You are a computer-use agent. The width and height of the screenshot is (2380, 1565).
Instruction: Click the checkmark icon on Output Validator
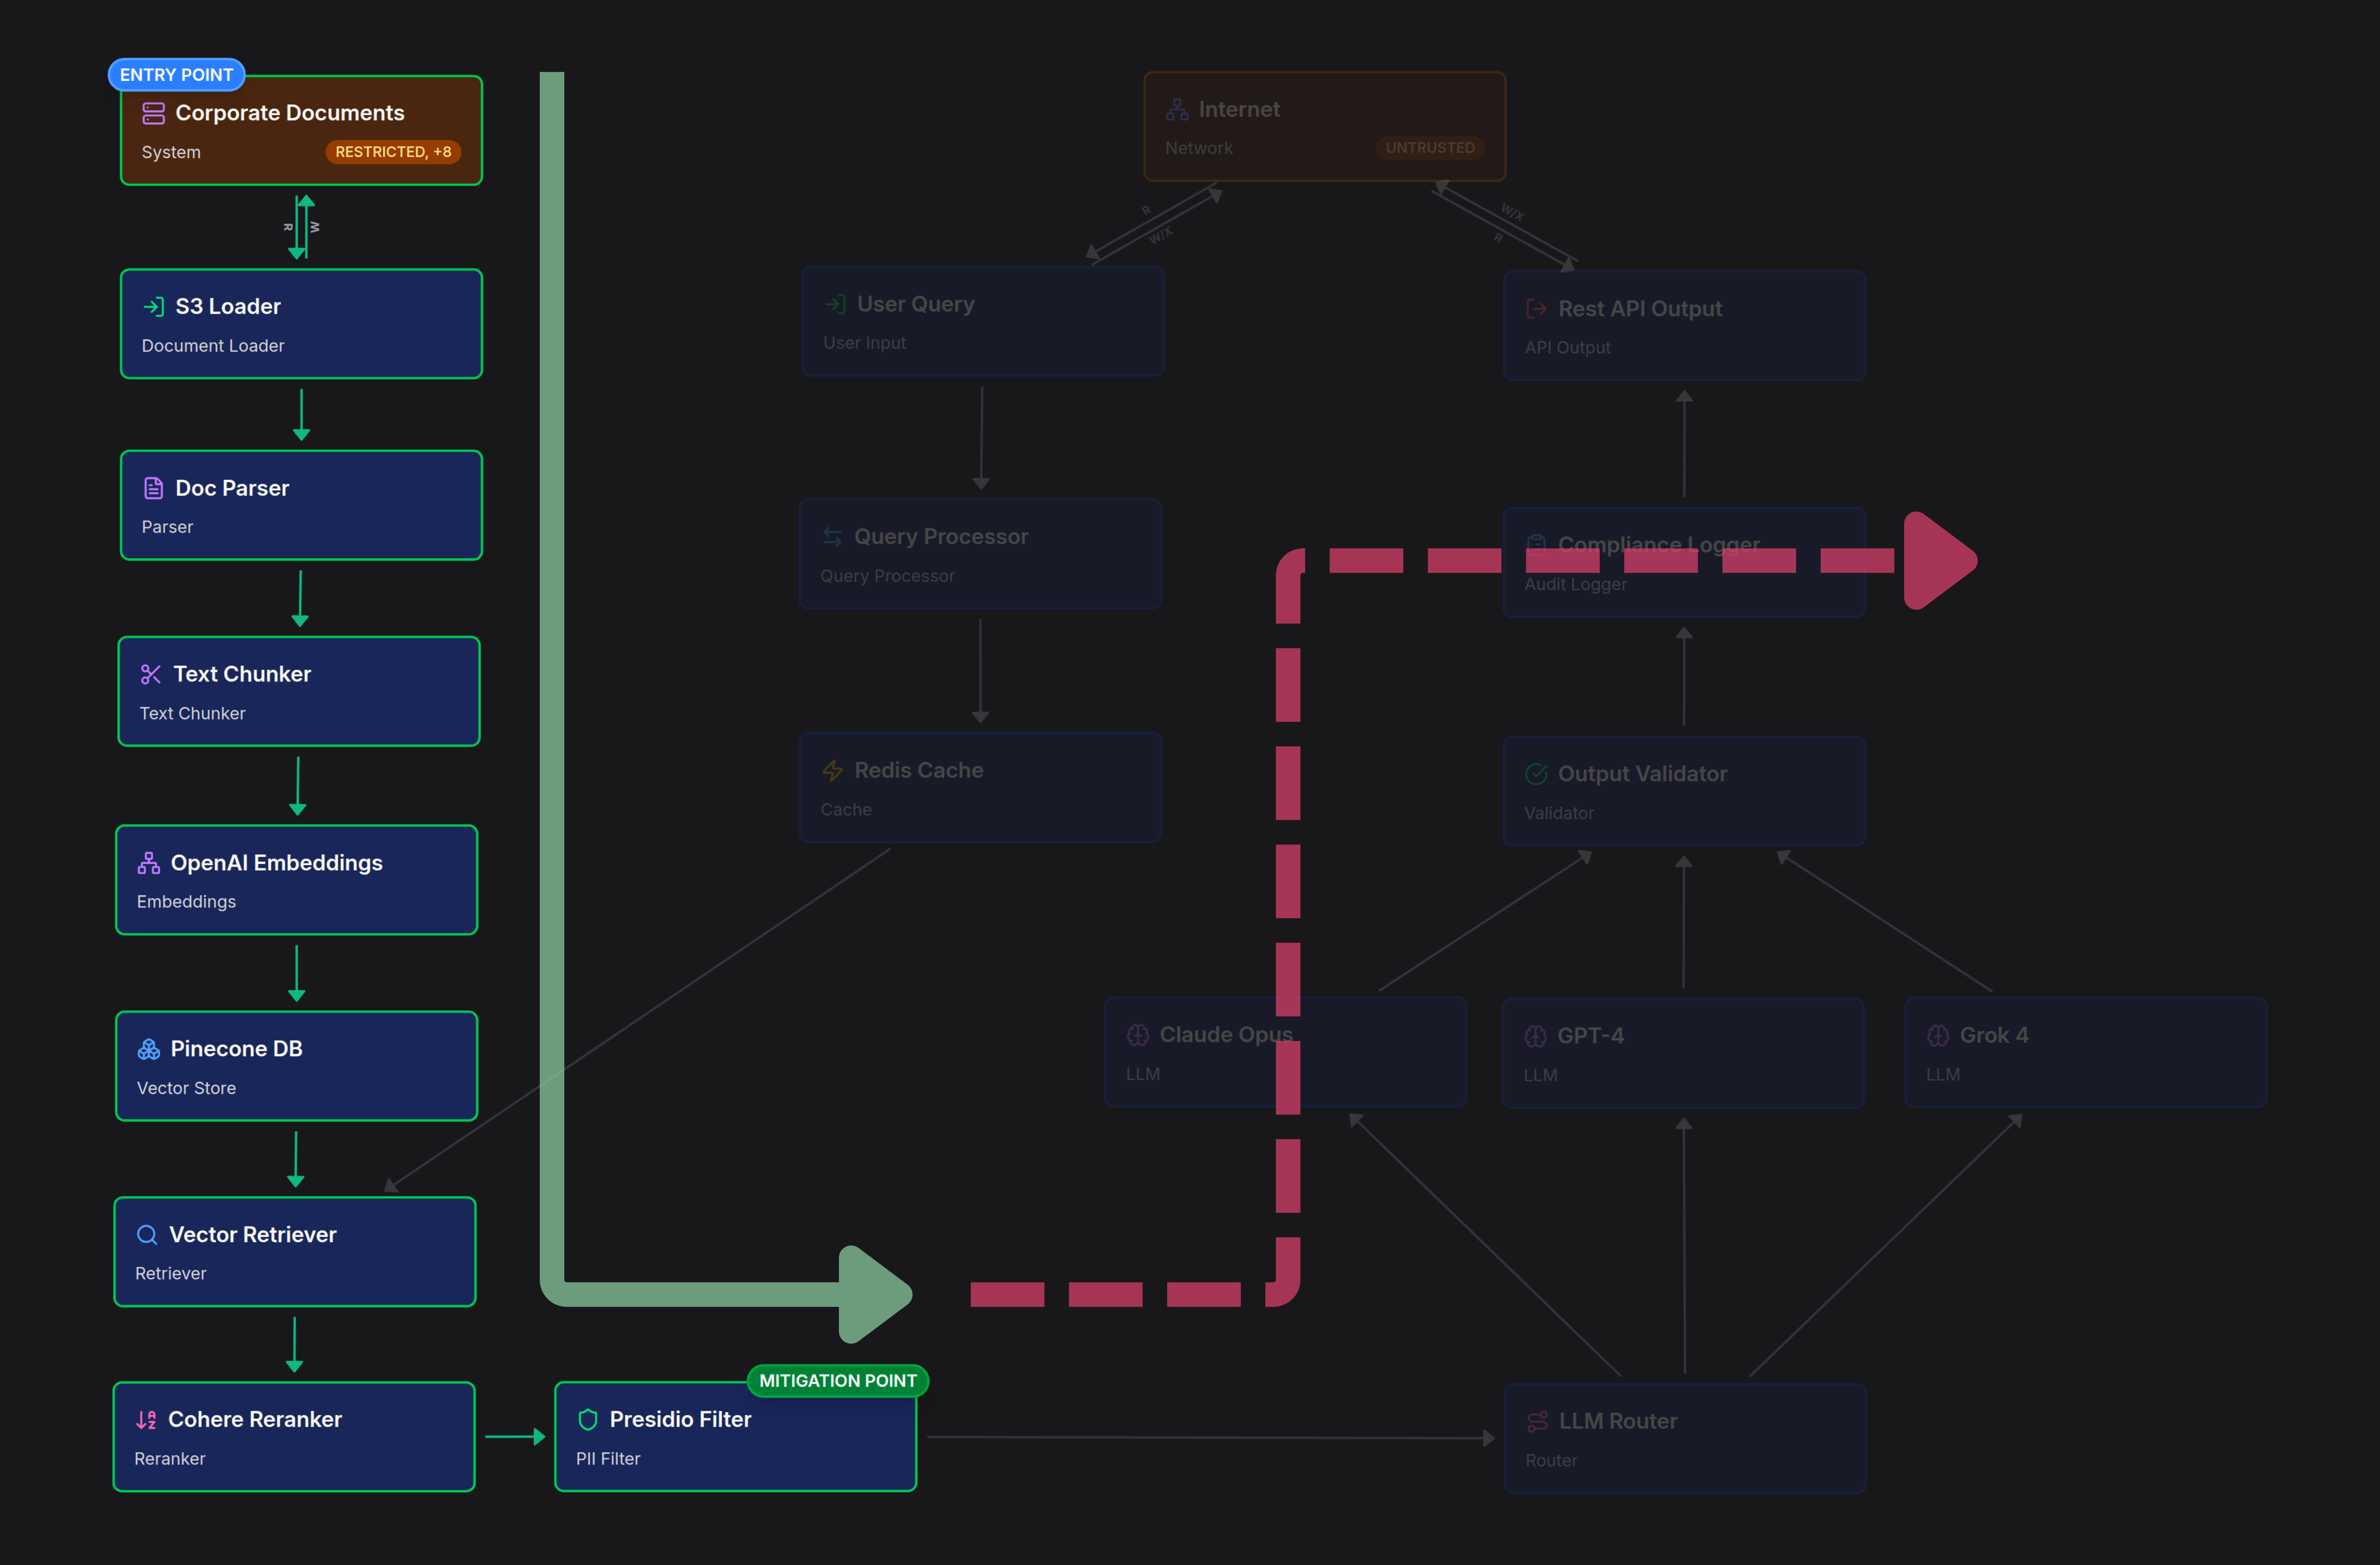click(x=1536, y=773)
